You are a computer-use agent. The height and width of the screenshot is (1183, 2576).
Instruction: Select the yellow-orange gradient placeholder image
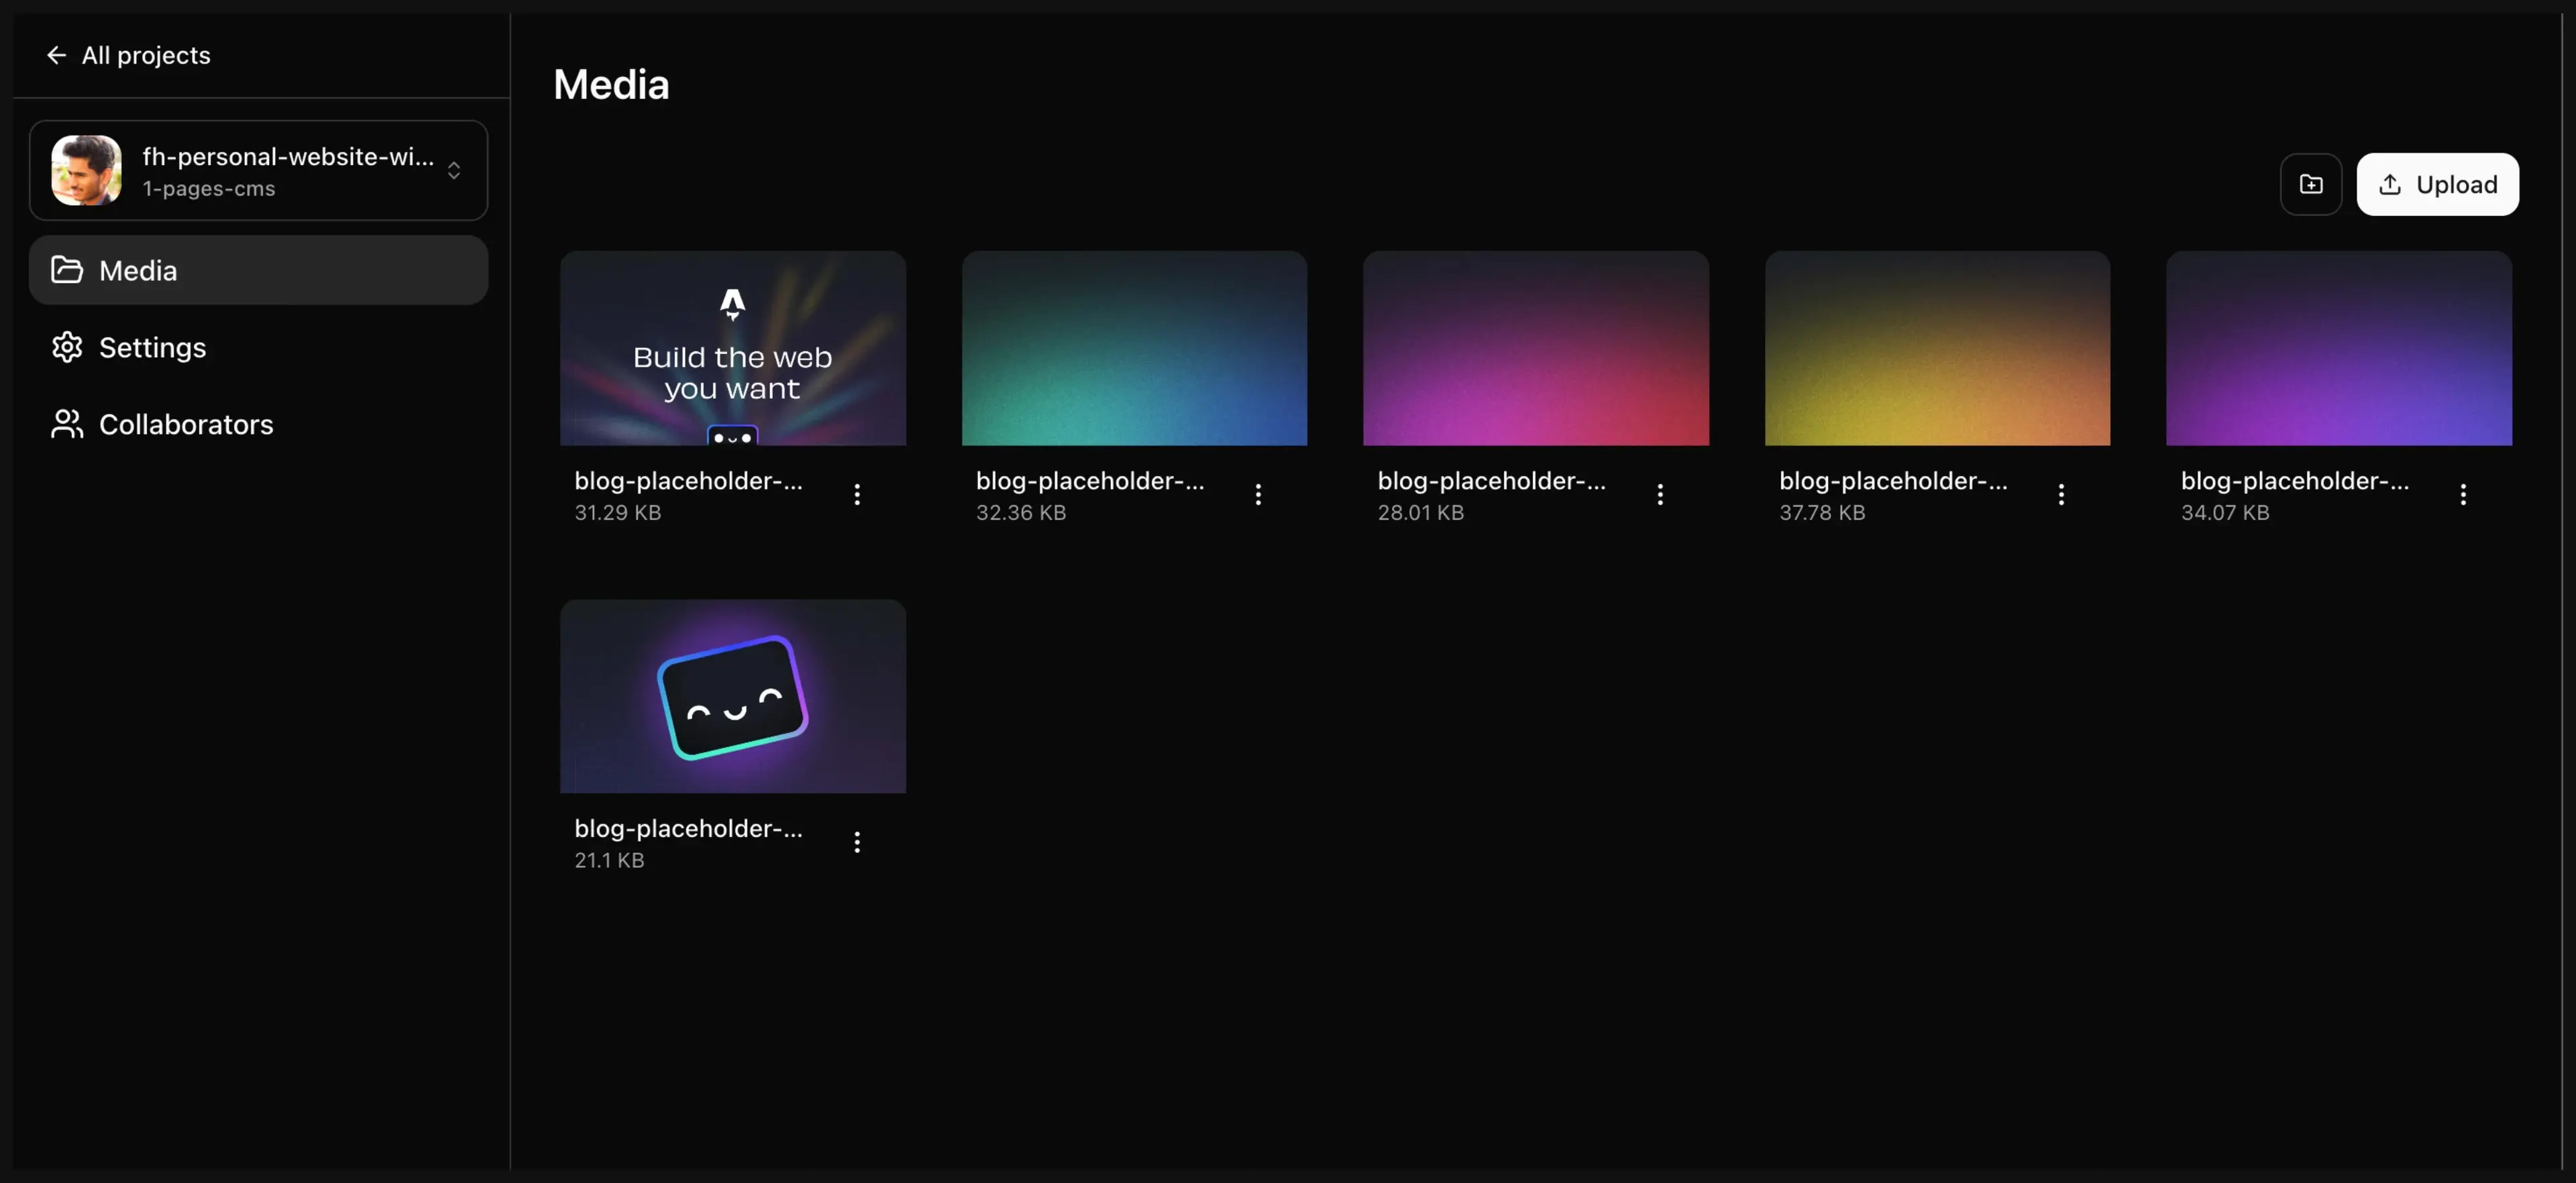coord(1937,348)
